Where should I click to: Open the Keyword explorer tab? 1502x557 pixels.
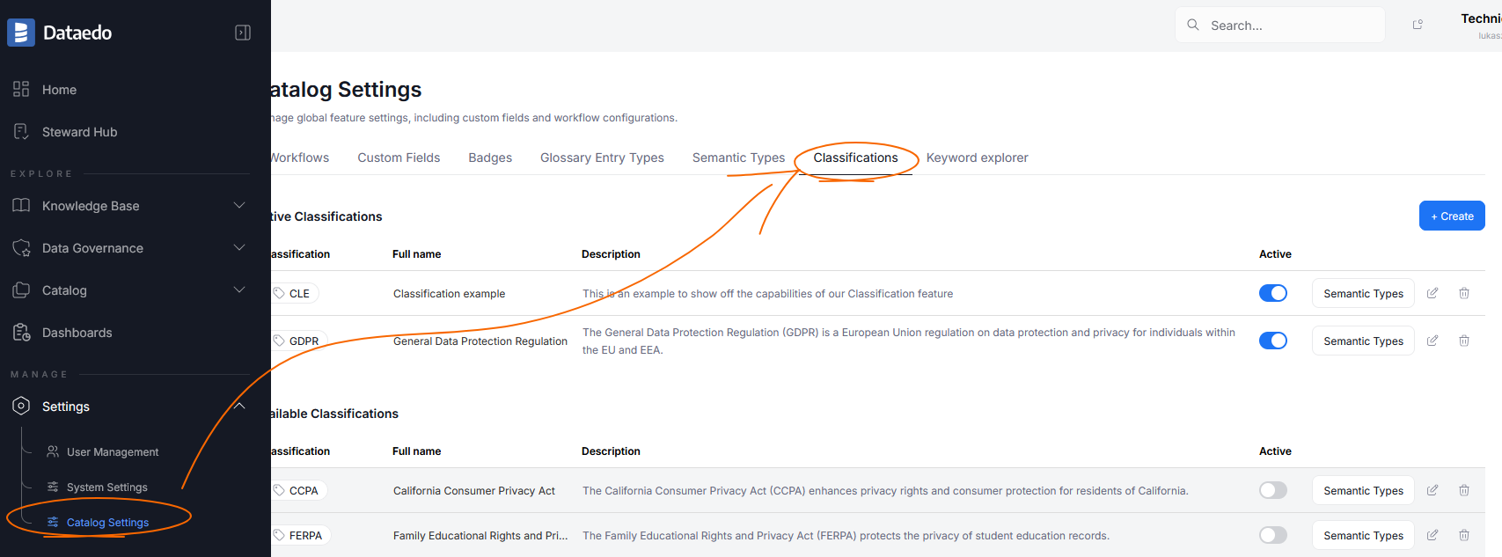pos(977,158)
